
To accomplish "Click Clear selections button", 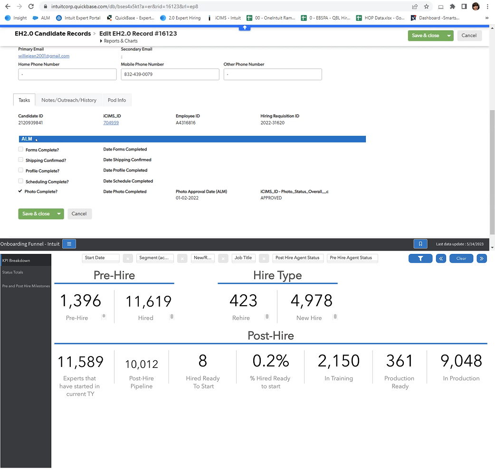I will pos(461,259).
